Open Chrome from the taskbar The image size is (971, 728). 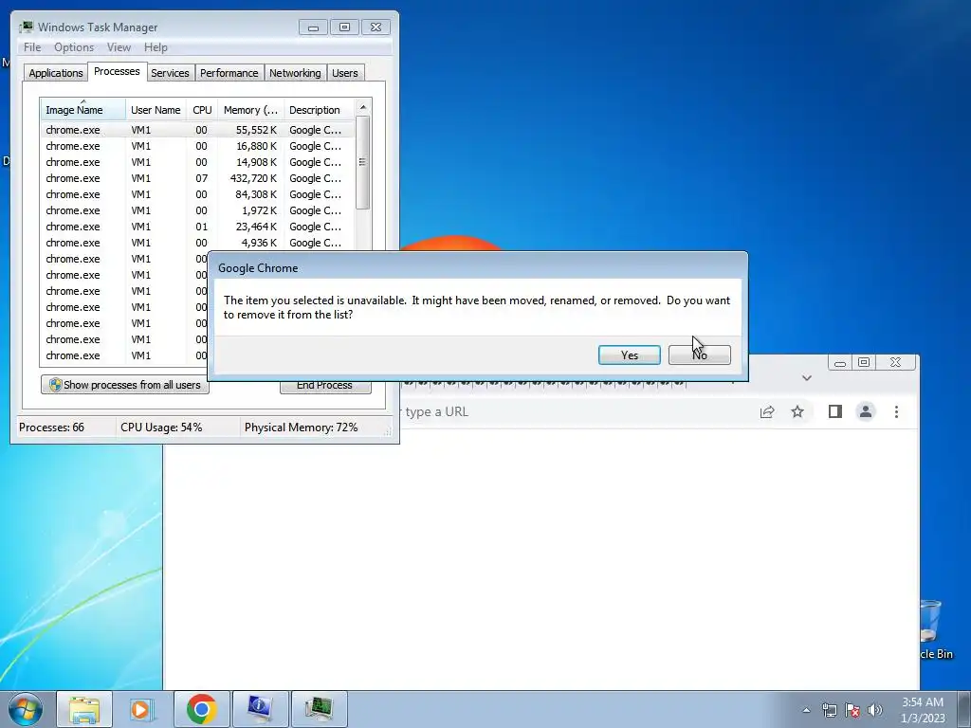tap(202, 709)
